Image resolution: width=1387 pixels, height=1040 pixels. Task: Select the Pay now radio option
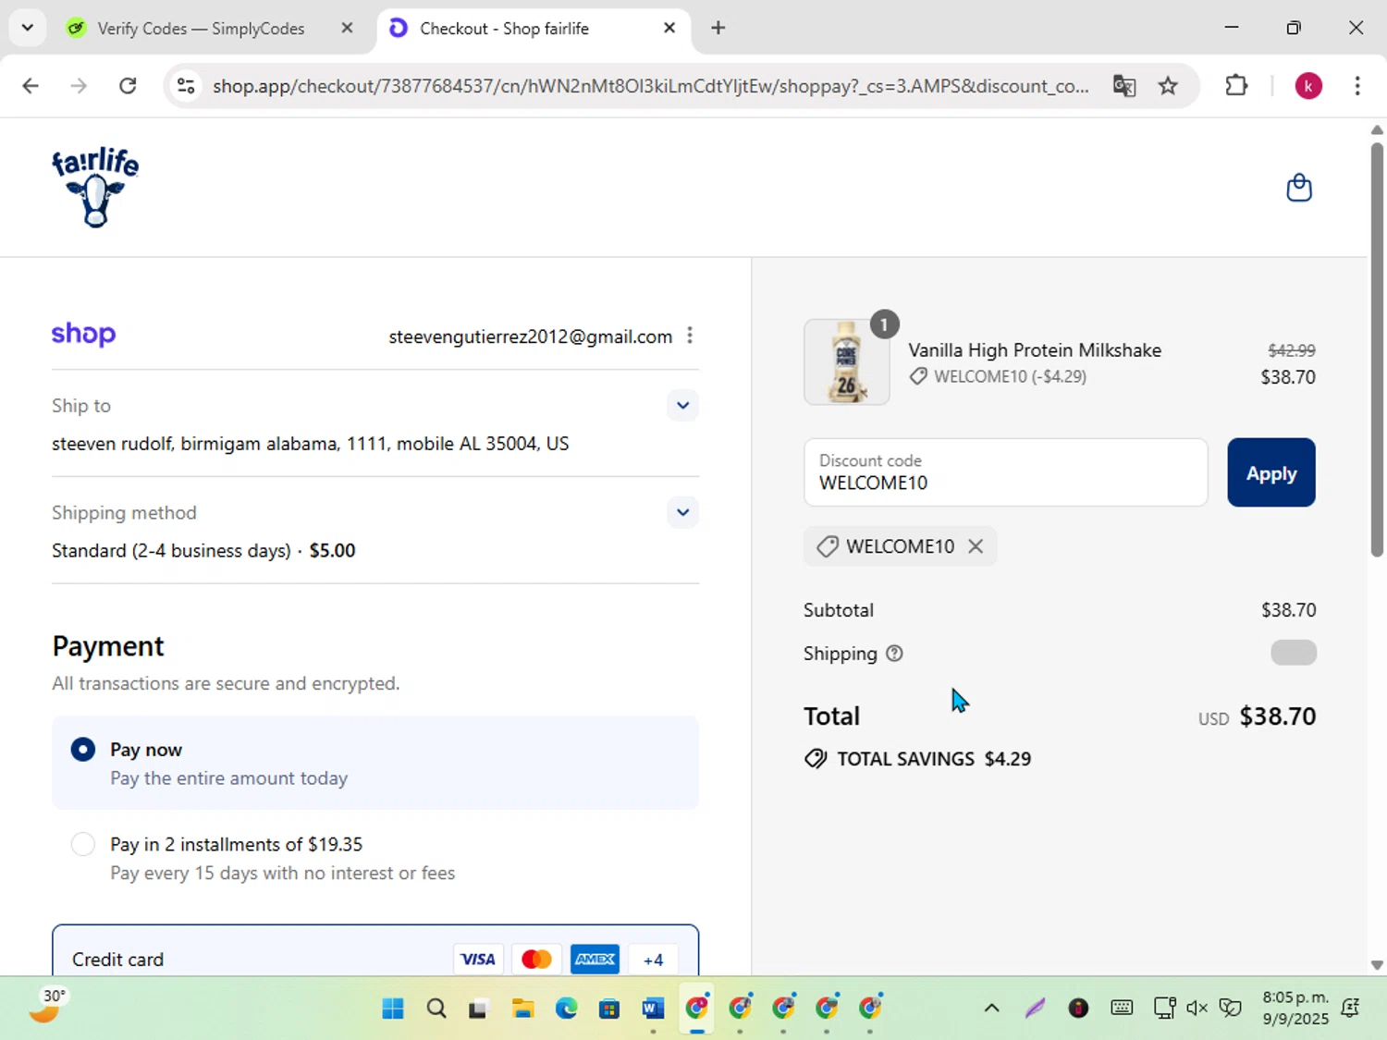[83, 749]
